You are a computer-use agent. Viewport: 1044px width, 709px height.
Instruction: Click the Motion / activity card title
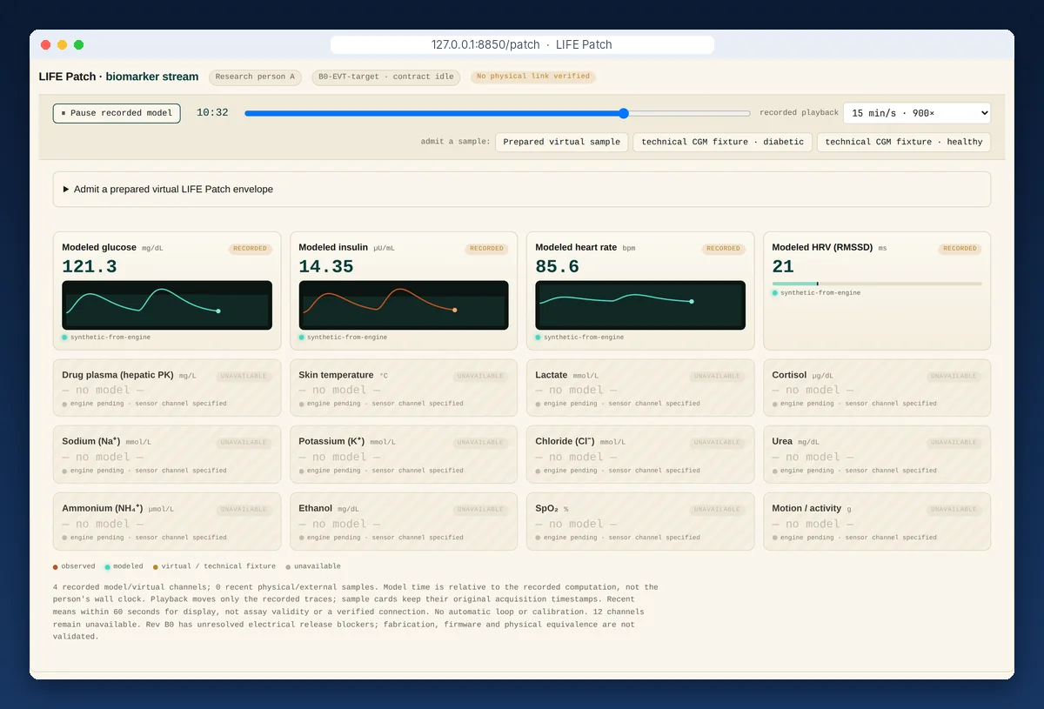pos(806,508)
